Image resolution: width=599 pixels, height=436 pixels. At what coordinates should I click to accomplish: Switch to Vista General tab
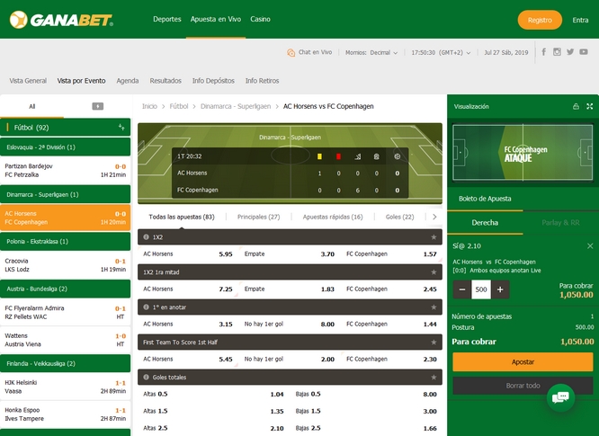[x=28, y=81]
